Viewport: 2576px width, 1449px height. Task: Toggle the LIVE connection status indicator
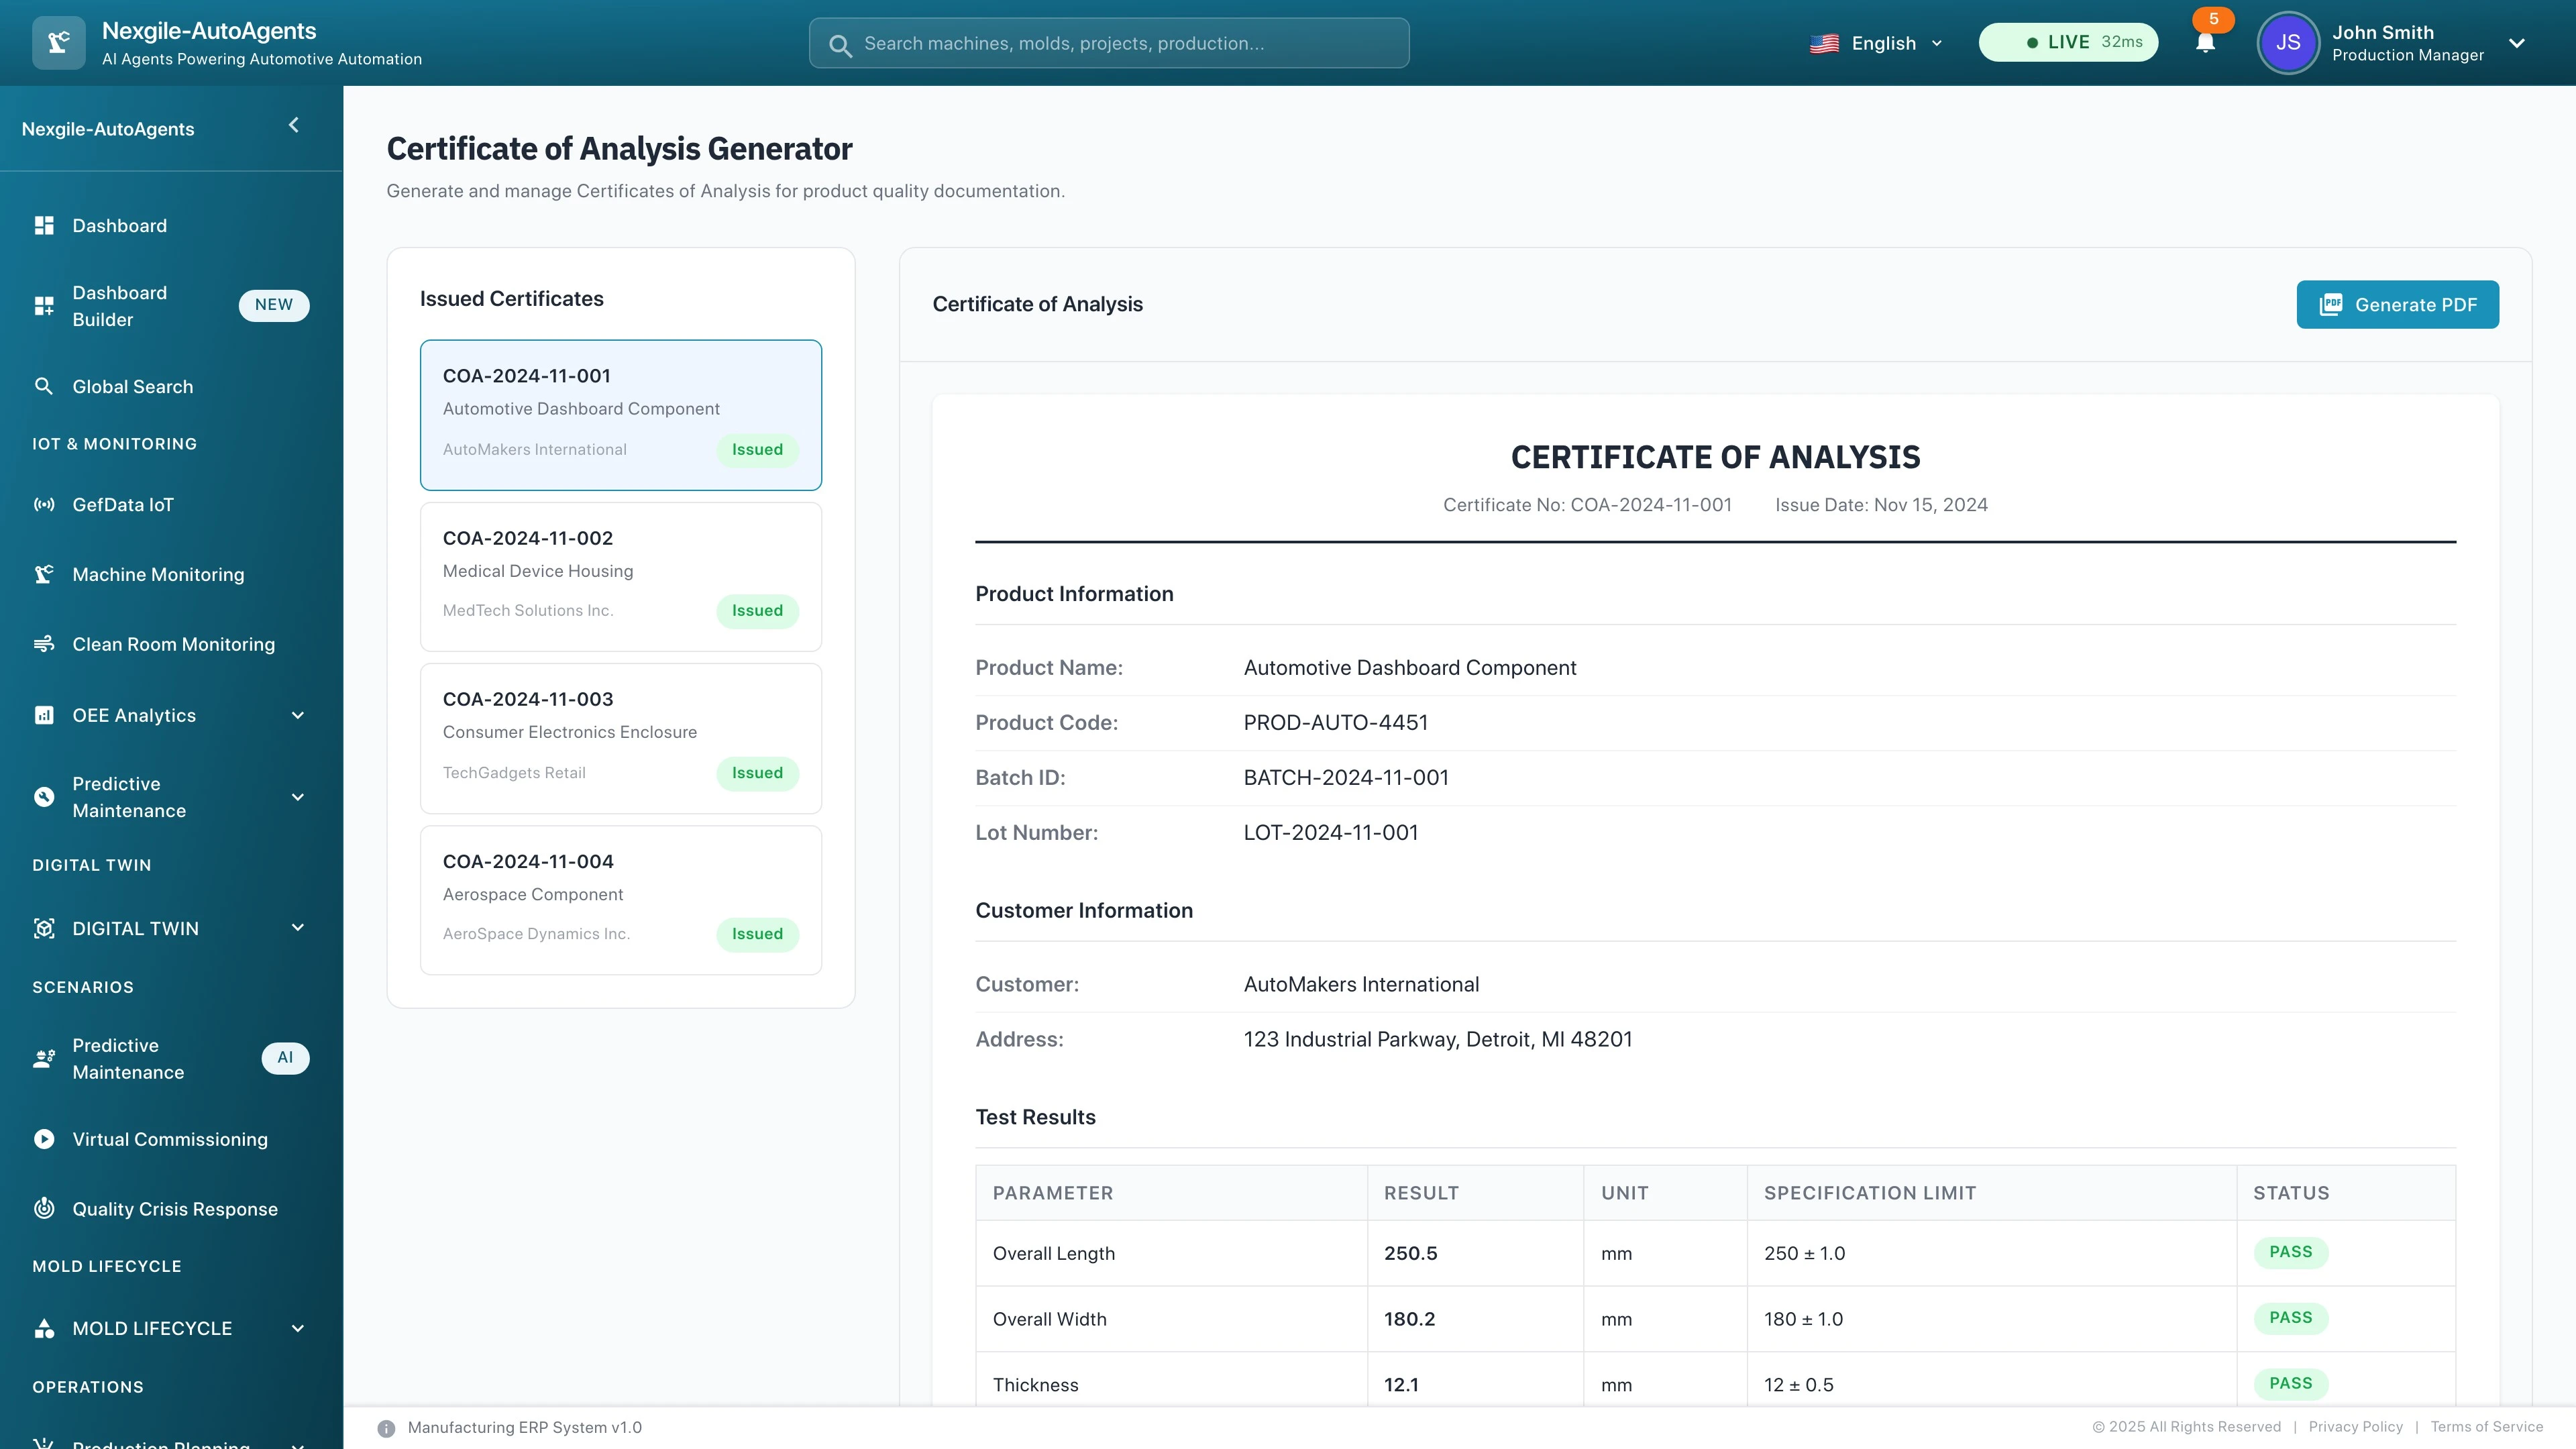click(2067, 42)
